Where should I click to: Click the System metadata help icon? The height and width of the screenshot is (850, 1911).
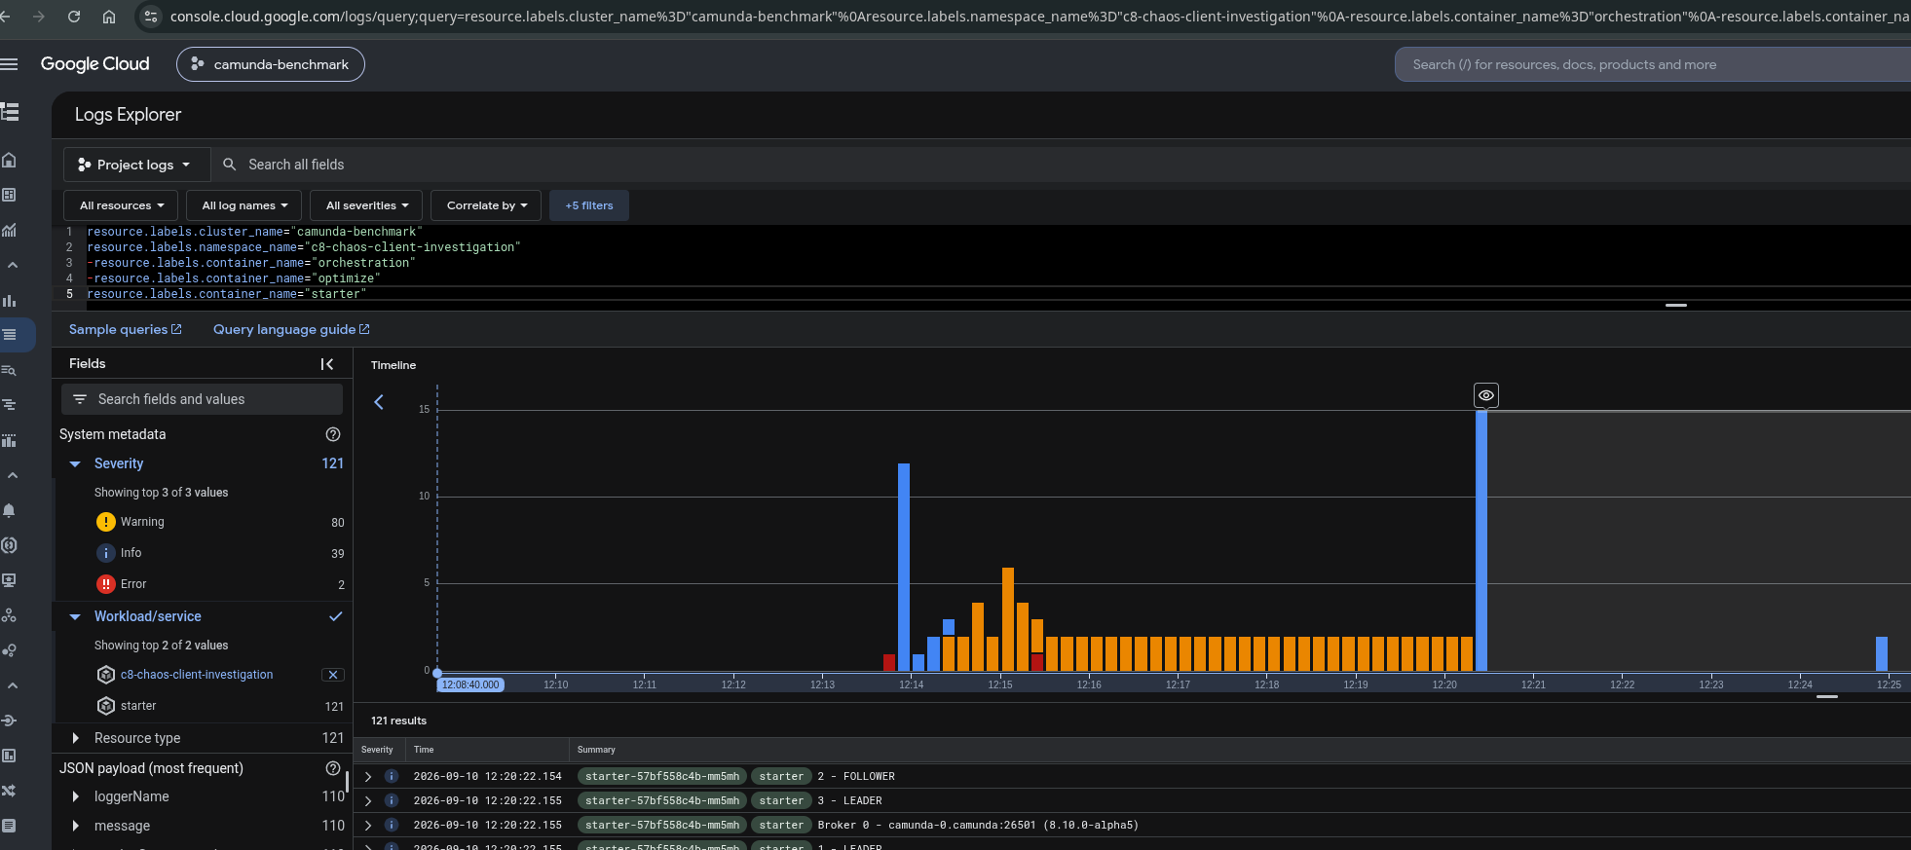[x=333, y=434]
